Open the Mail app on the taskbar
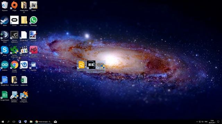Viewport: 222px width, 124px height. coord(55,122)
